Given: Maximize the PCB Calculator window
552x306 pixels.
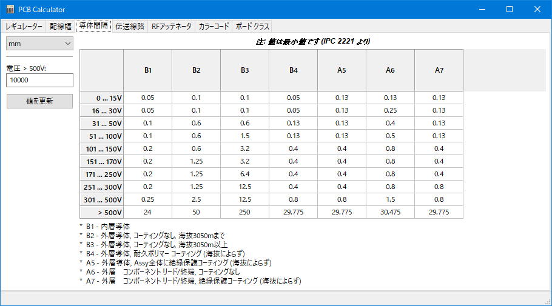Looking at the screenshot, I should coord(510,10).
